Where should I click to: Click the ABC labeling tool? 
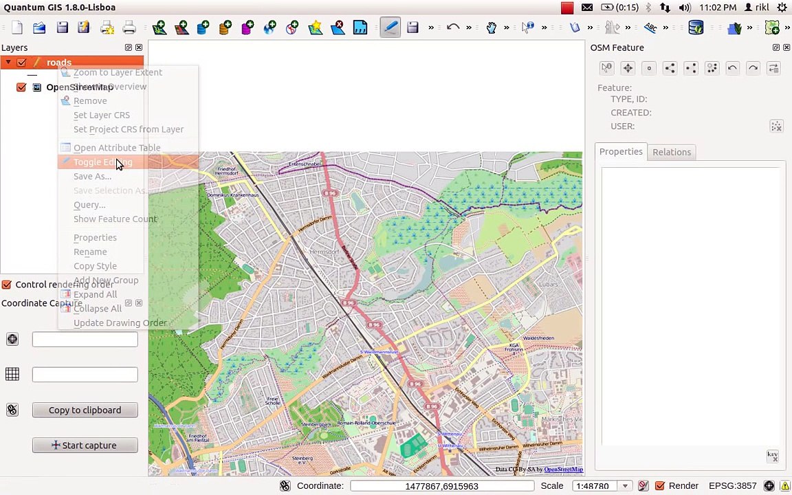click(x=650, y=27)
